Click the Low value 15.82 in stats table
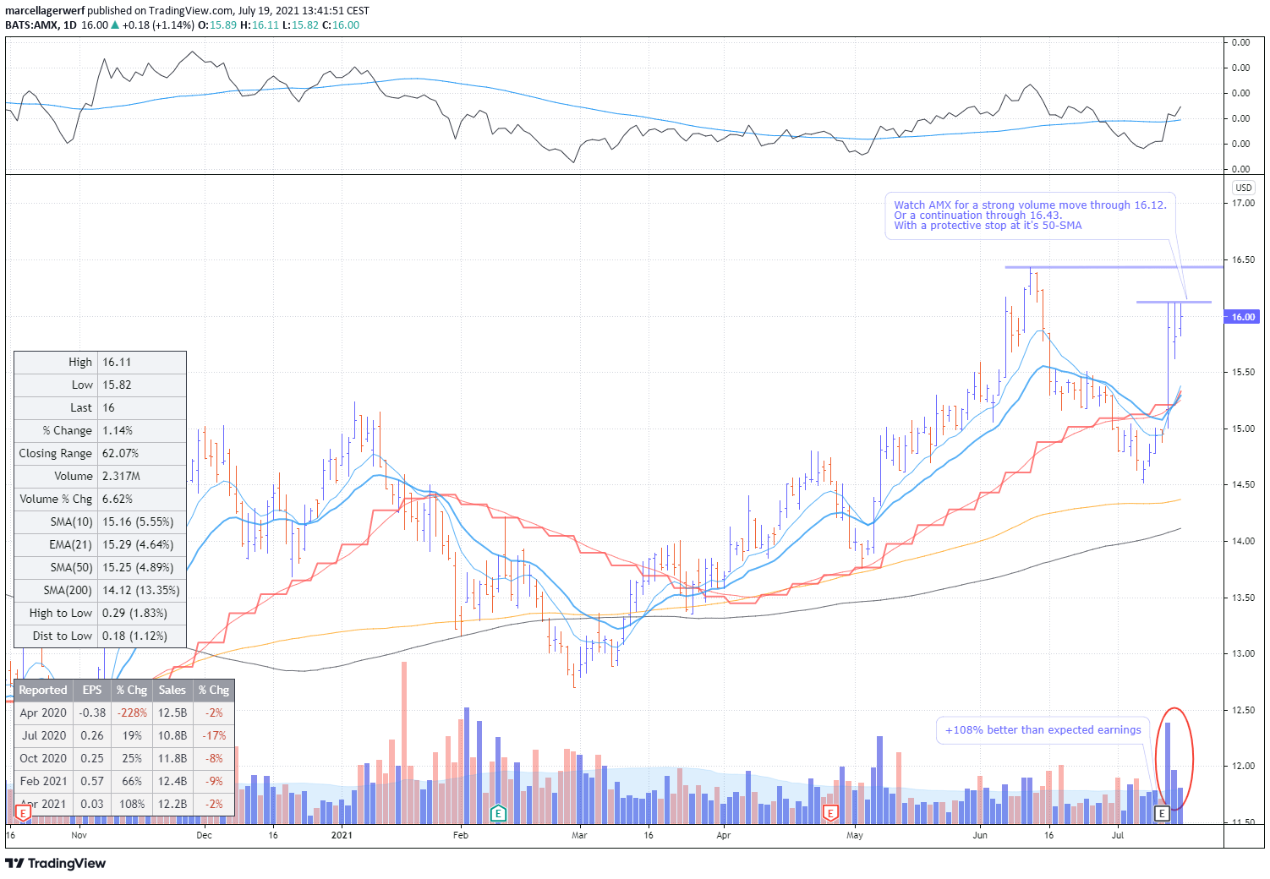This screenshot has width=1270, height=879. [117, 385]
